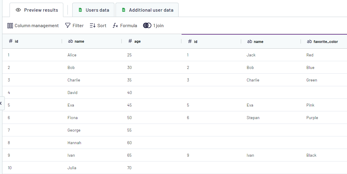Open the Additional user data tab
Viewport: 347px width, 174px height.
(147, 10)
